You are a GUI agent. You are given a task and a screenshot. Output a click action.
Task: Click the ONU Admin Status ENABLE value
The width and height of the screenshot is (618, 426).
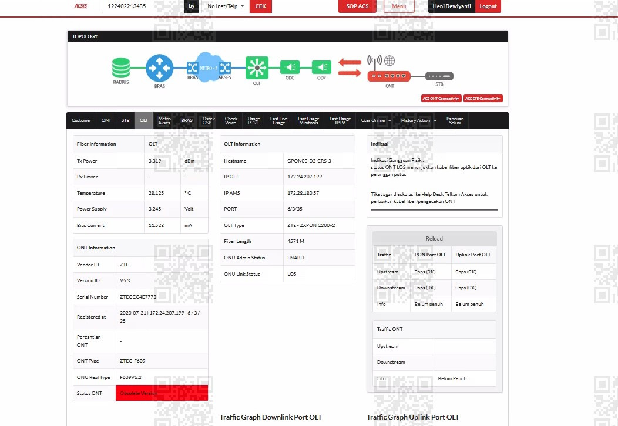point(297,258)
